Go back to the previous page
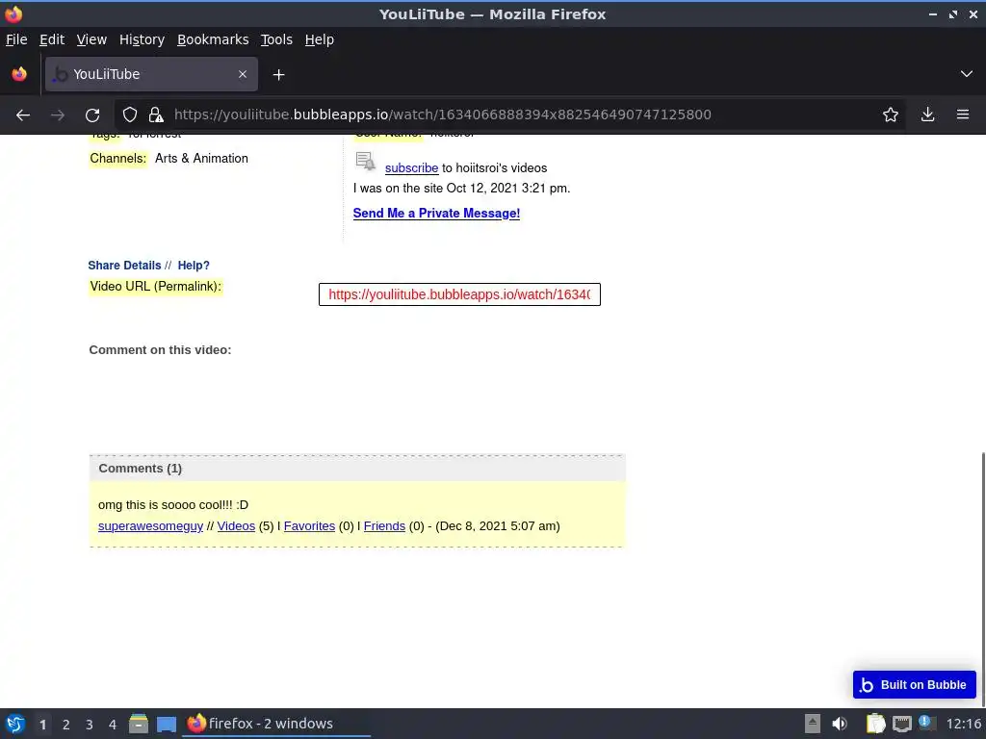 coord(23,115)
